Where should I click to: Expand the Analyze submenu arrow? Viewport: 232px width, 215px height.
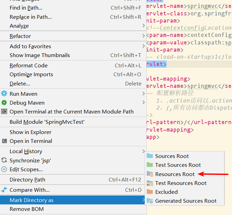click(144, 26)
